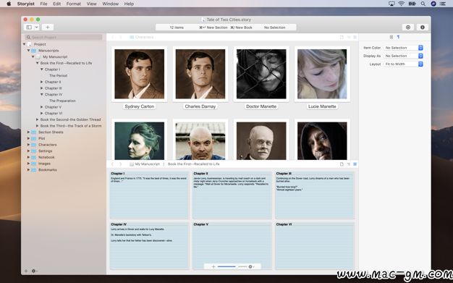453x283 pixels.
Task: Show lower pane as text page view
Action: (342, 164)
